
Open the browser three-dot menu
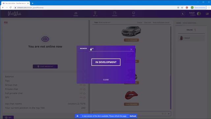pos(209,8)
